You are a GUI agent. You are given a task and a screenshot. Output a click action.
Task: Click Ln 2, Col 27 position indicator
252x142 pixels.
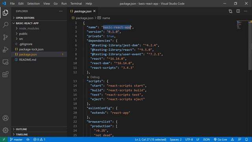pos(150,139)
